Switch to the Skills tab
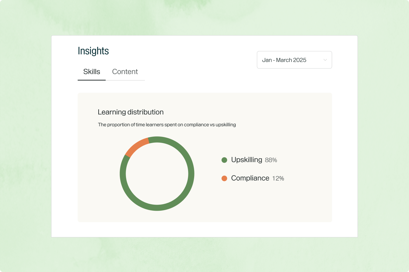The height and width of the screenshot is (272, 409). click(x=92, y=72)
